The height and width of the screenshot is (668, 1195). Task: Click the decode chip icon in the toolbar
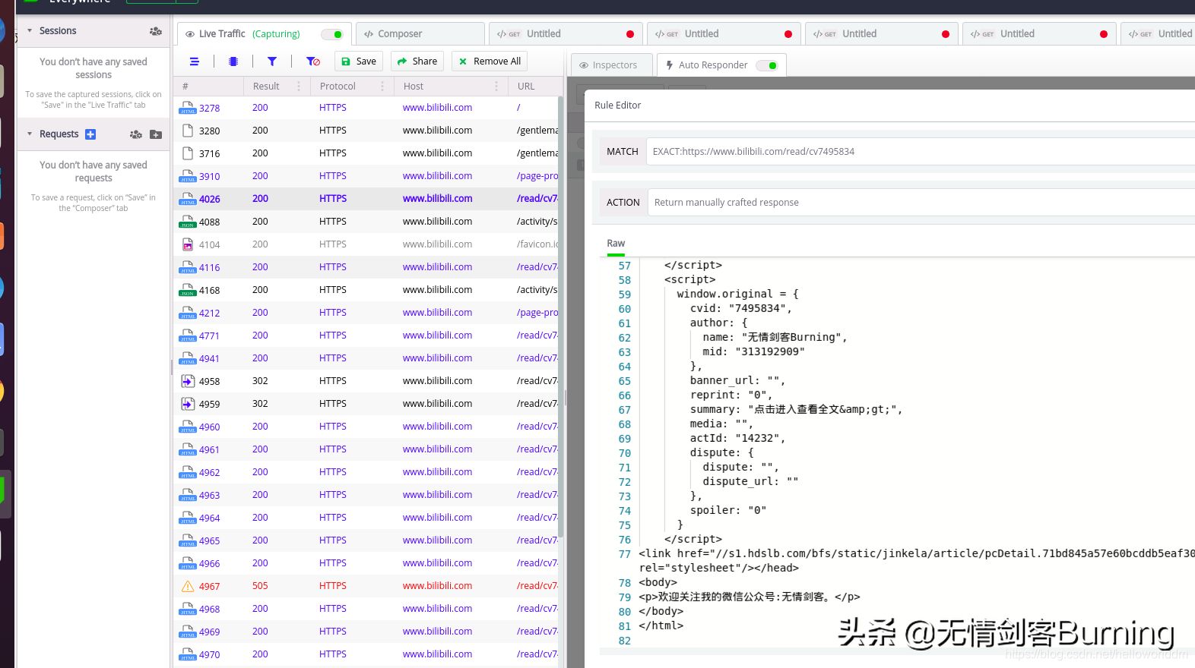click(x=233, y=61)
